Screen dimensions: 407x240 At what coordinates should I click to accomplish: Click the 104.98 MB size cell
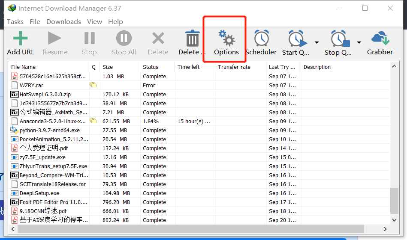pyautogui.click(x=116, y=193)
